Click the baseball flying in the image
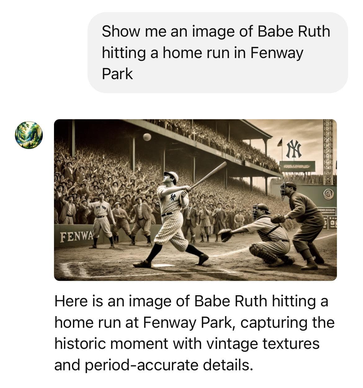Viewport: 363px width, 388px height. (147, 137)
